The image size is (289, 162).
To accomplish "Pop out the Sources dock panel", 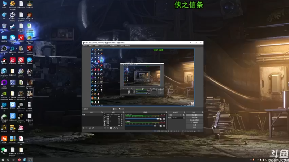I will point(124,112).
